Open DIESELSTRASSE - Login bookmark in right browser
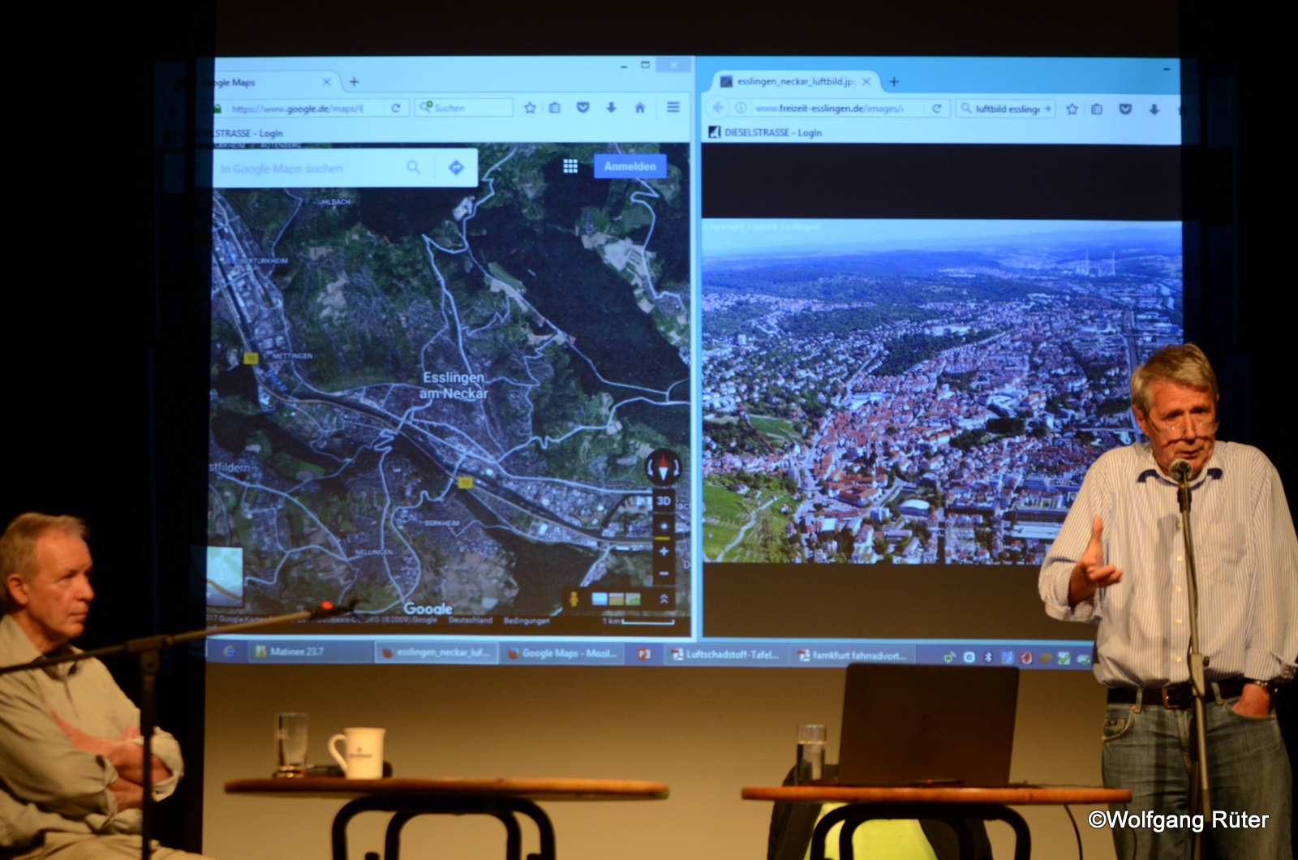Screen dimensions: 1298x860 pyautogui.click(x=766, y=132)
